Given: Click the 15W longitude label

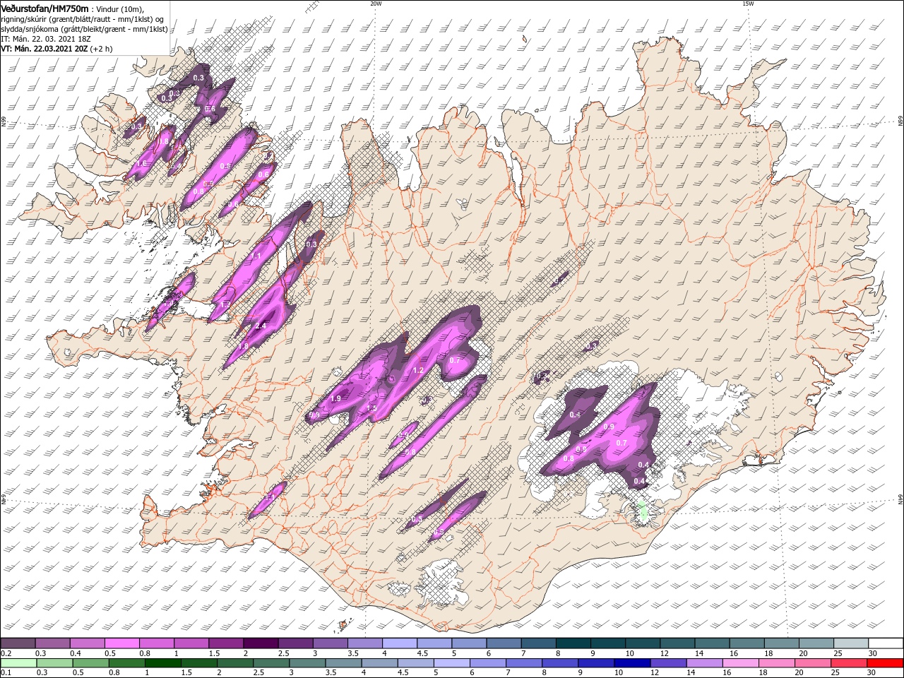Looking at the screenshot, I should point(747,4).
